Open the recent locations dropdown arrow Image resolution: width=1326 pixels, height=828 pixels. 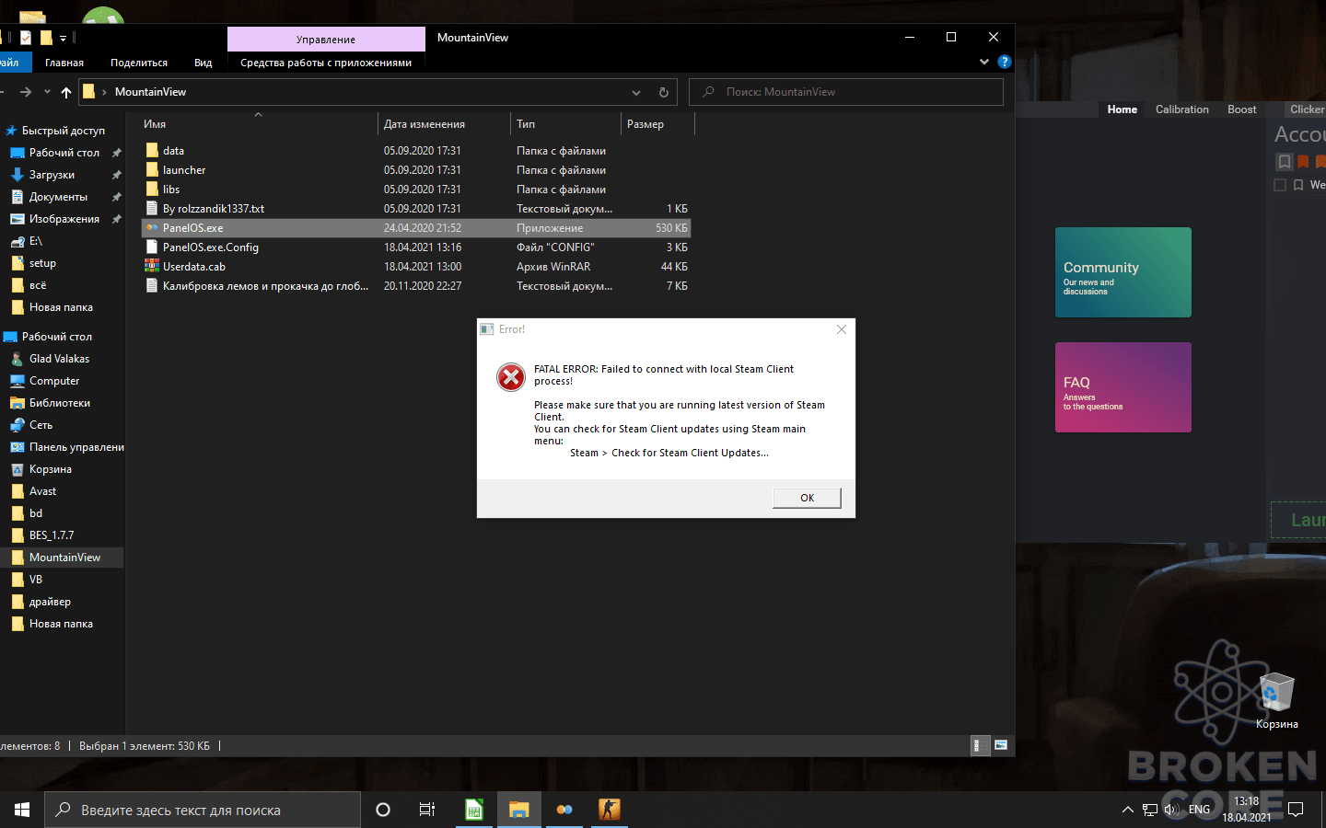click(x=47, y=92)
